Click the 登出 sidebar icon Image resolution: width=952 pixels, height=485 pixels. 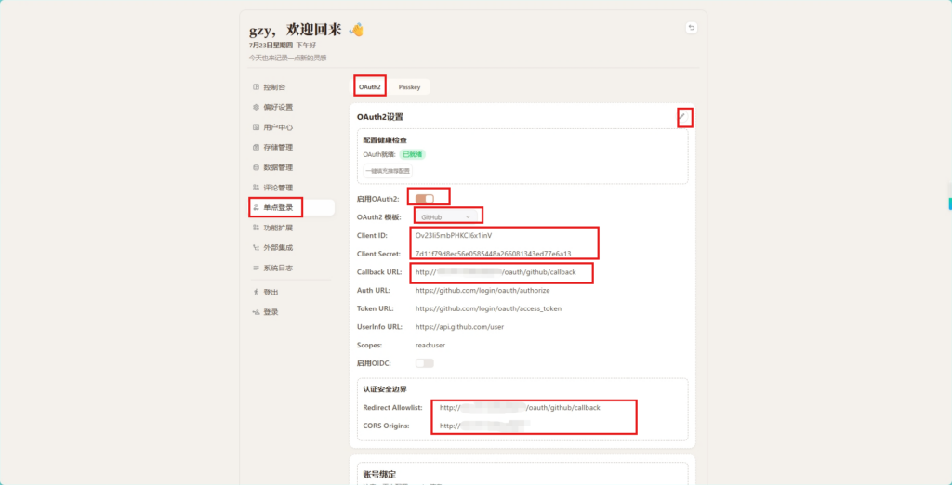pyautogui.click(x=256, y=292)
